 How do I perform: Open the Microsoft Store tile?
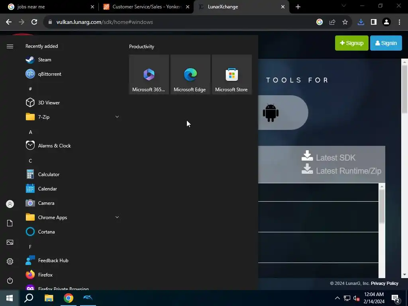click(x=231, y=75)
